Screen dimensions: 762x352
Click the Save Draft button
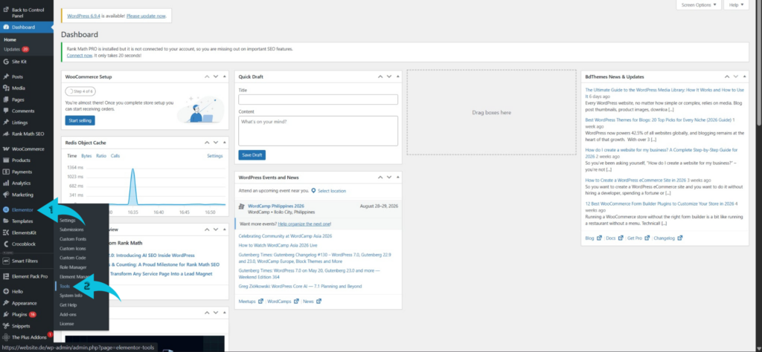pos(252,155)
